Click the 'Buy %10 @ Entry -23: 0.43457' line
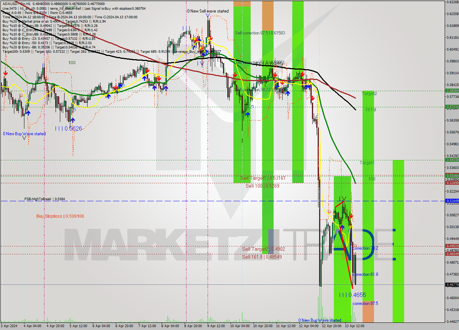Screen dimensions: 459x330 click(x=48, y=38)
